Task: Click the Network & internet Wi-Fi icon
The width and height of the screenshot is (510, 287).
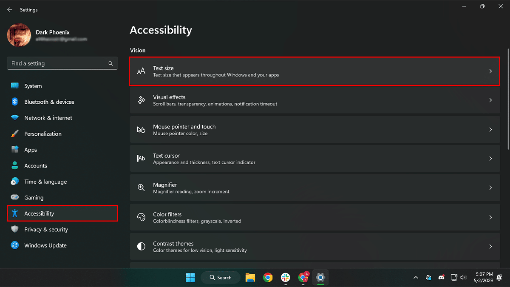Action: 15,118
